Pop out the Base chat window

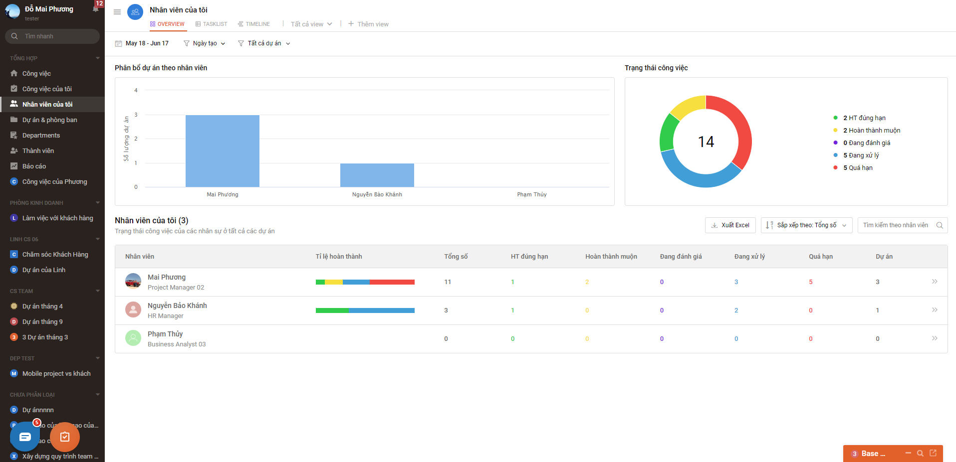933,454
